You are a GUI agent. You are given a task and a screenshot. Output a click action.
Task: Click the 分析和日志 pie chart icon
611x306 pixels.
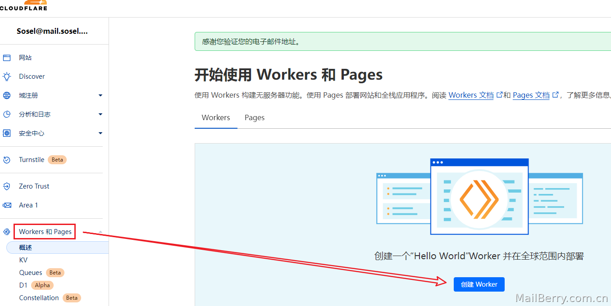(x=7, y=114)
